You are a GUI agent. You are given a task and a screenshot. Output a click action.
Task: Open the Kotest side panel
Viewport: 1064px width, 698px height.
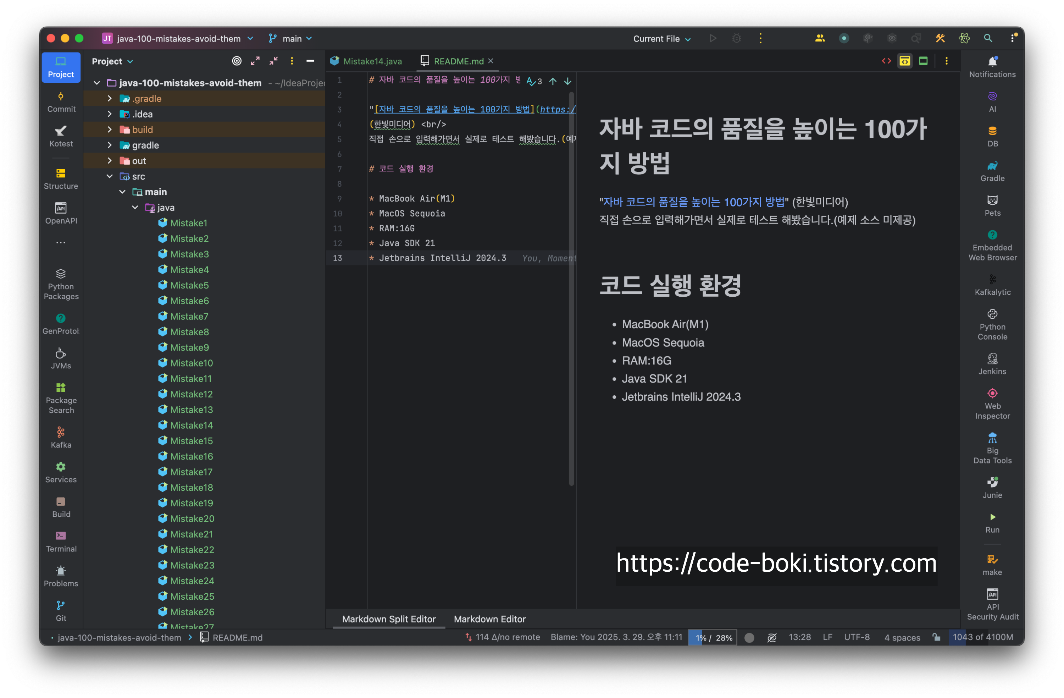pos(61,137)
